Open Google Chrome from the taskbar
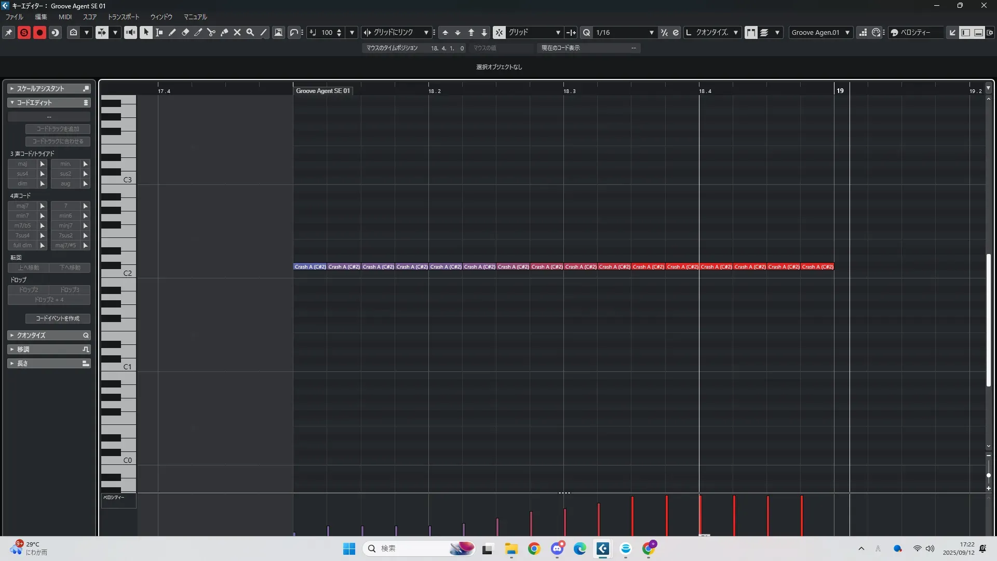Screen dimensions: 997x561 tap(534, 549)
